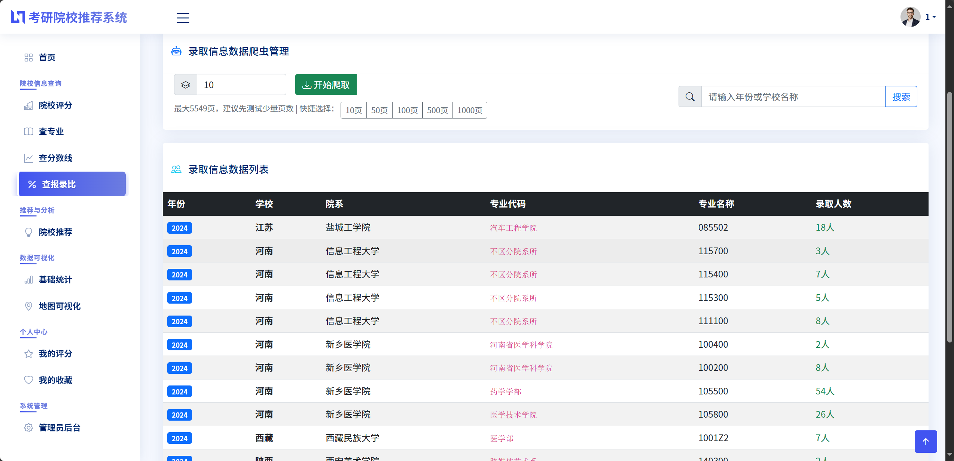Click the lightbulb icon for 院校推荐
Image resolution: width=954 pixels, height=461 pixels.
tap(28, 232)
